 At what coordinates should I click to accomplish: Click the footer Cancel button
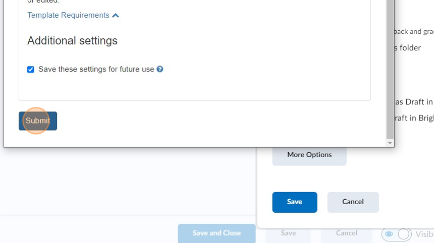(x=347, y=233)
